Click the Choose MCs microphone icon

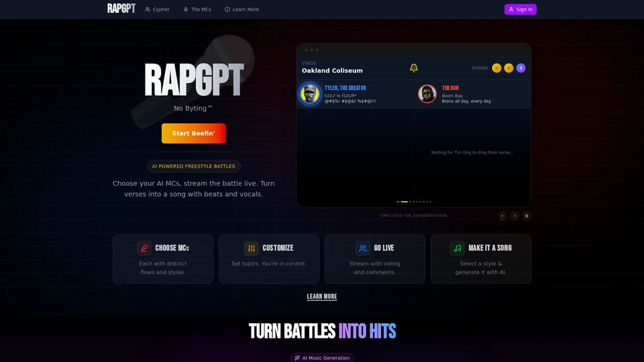click(144, 248)
